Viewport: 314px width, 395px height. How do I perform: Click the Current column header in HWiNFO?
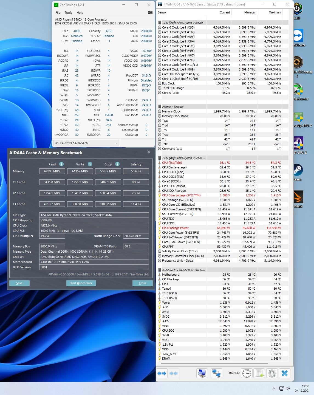coord(219,12)
